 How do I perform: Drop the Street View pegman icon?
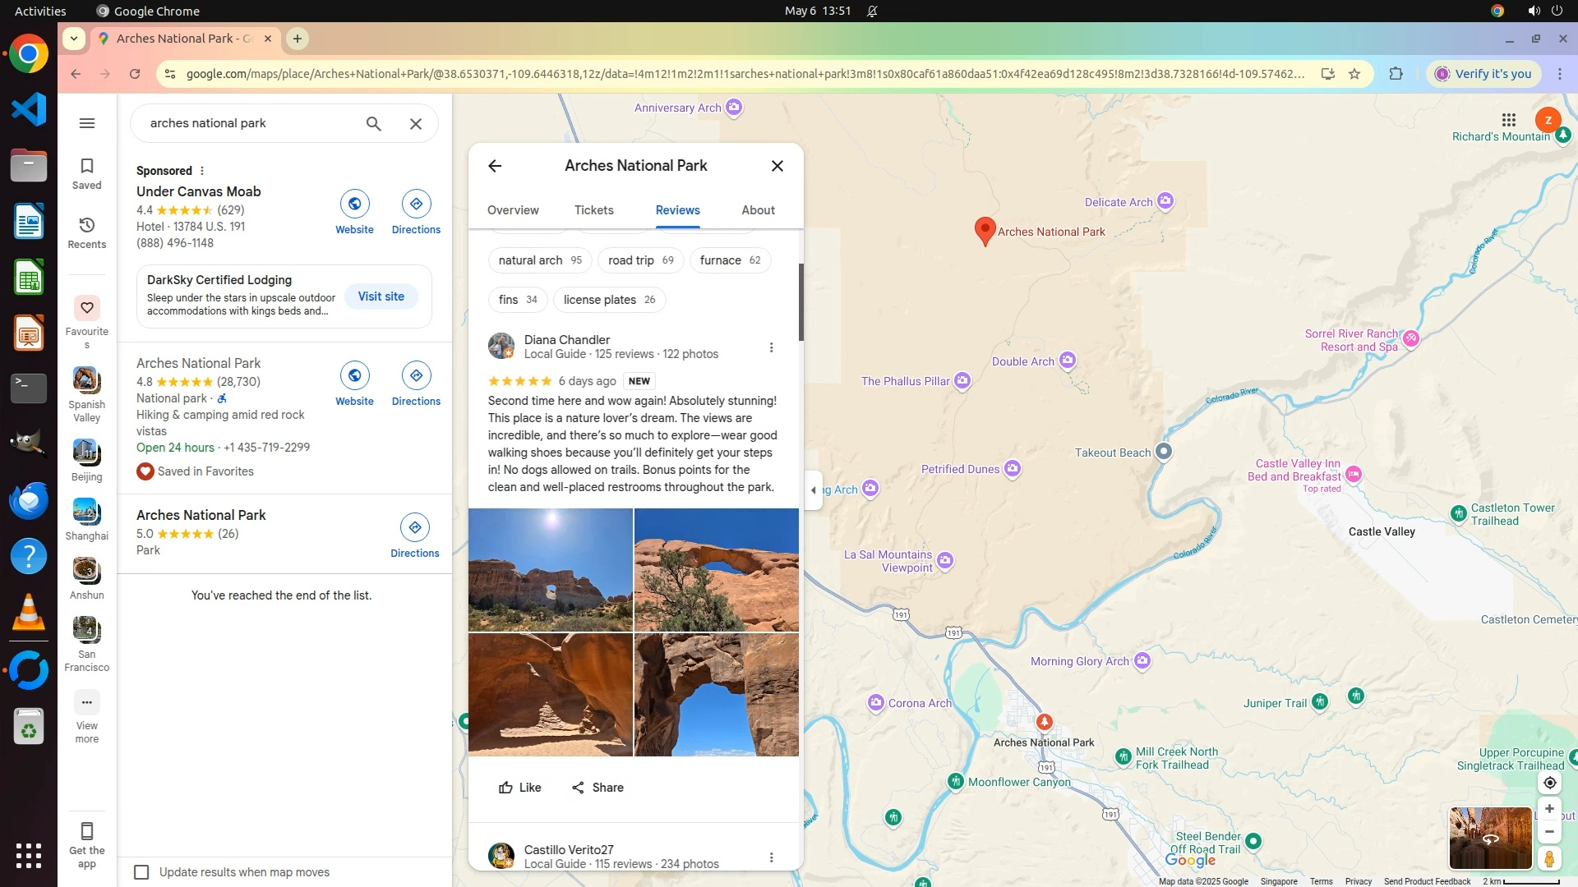[1549, 859]
